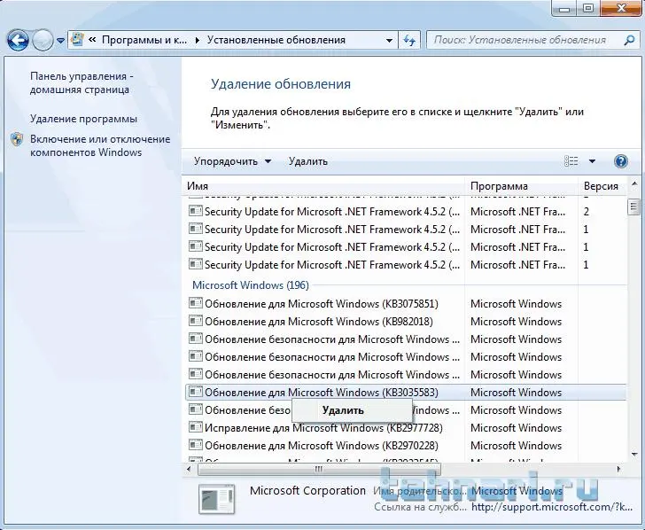
Task: Select update KB2970228
Action: 406,446
